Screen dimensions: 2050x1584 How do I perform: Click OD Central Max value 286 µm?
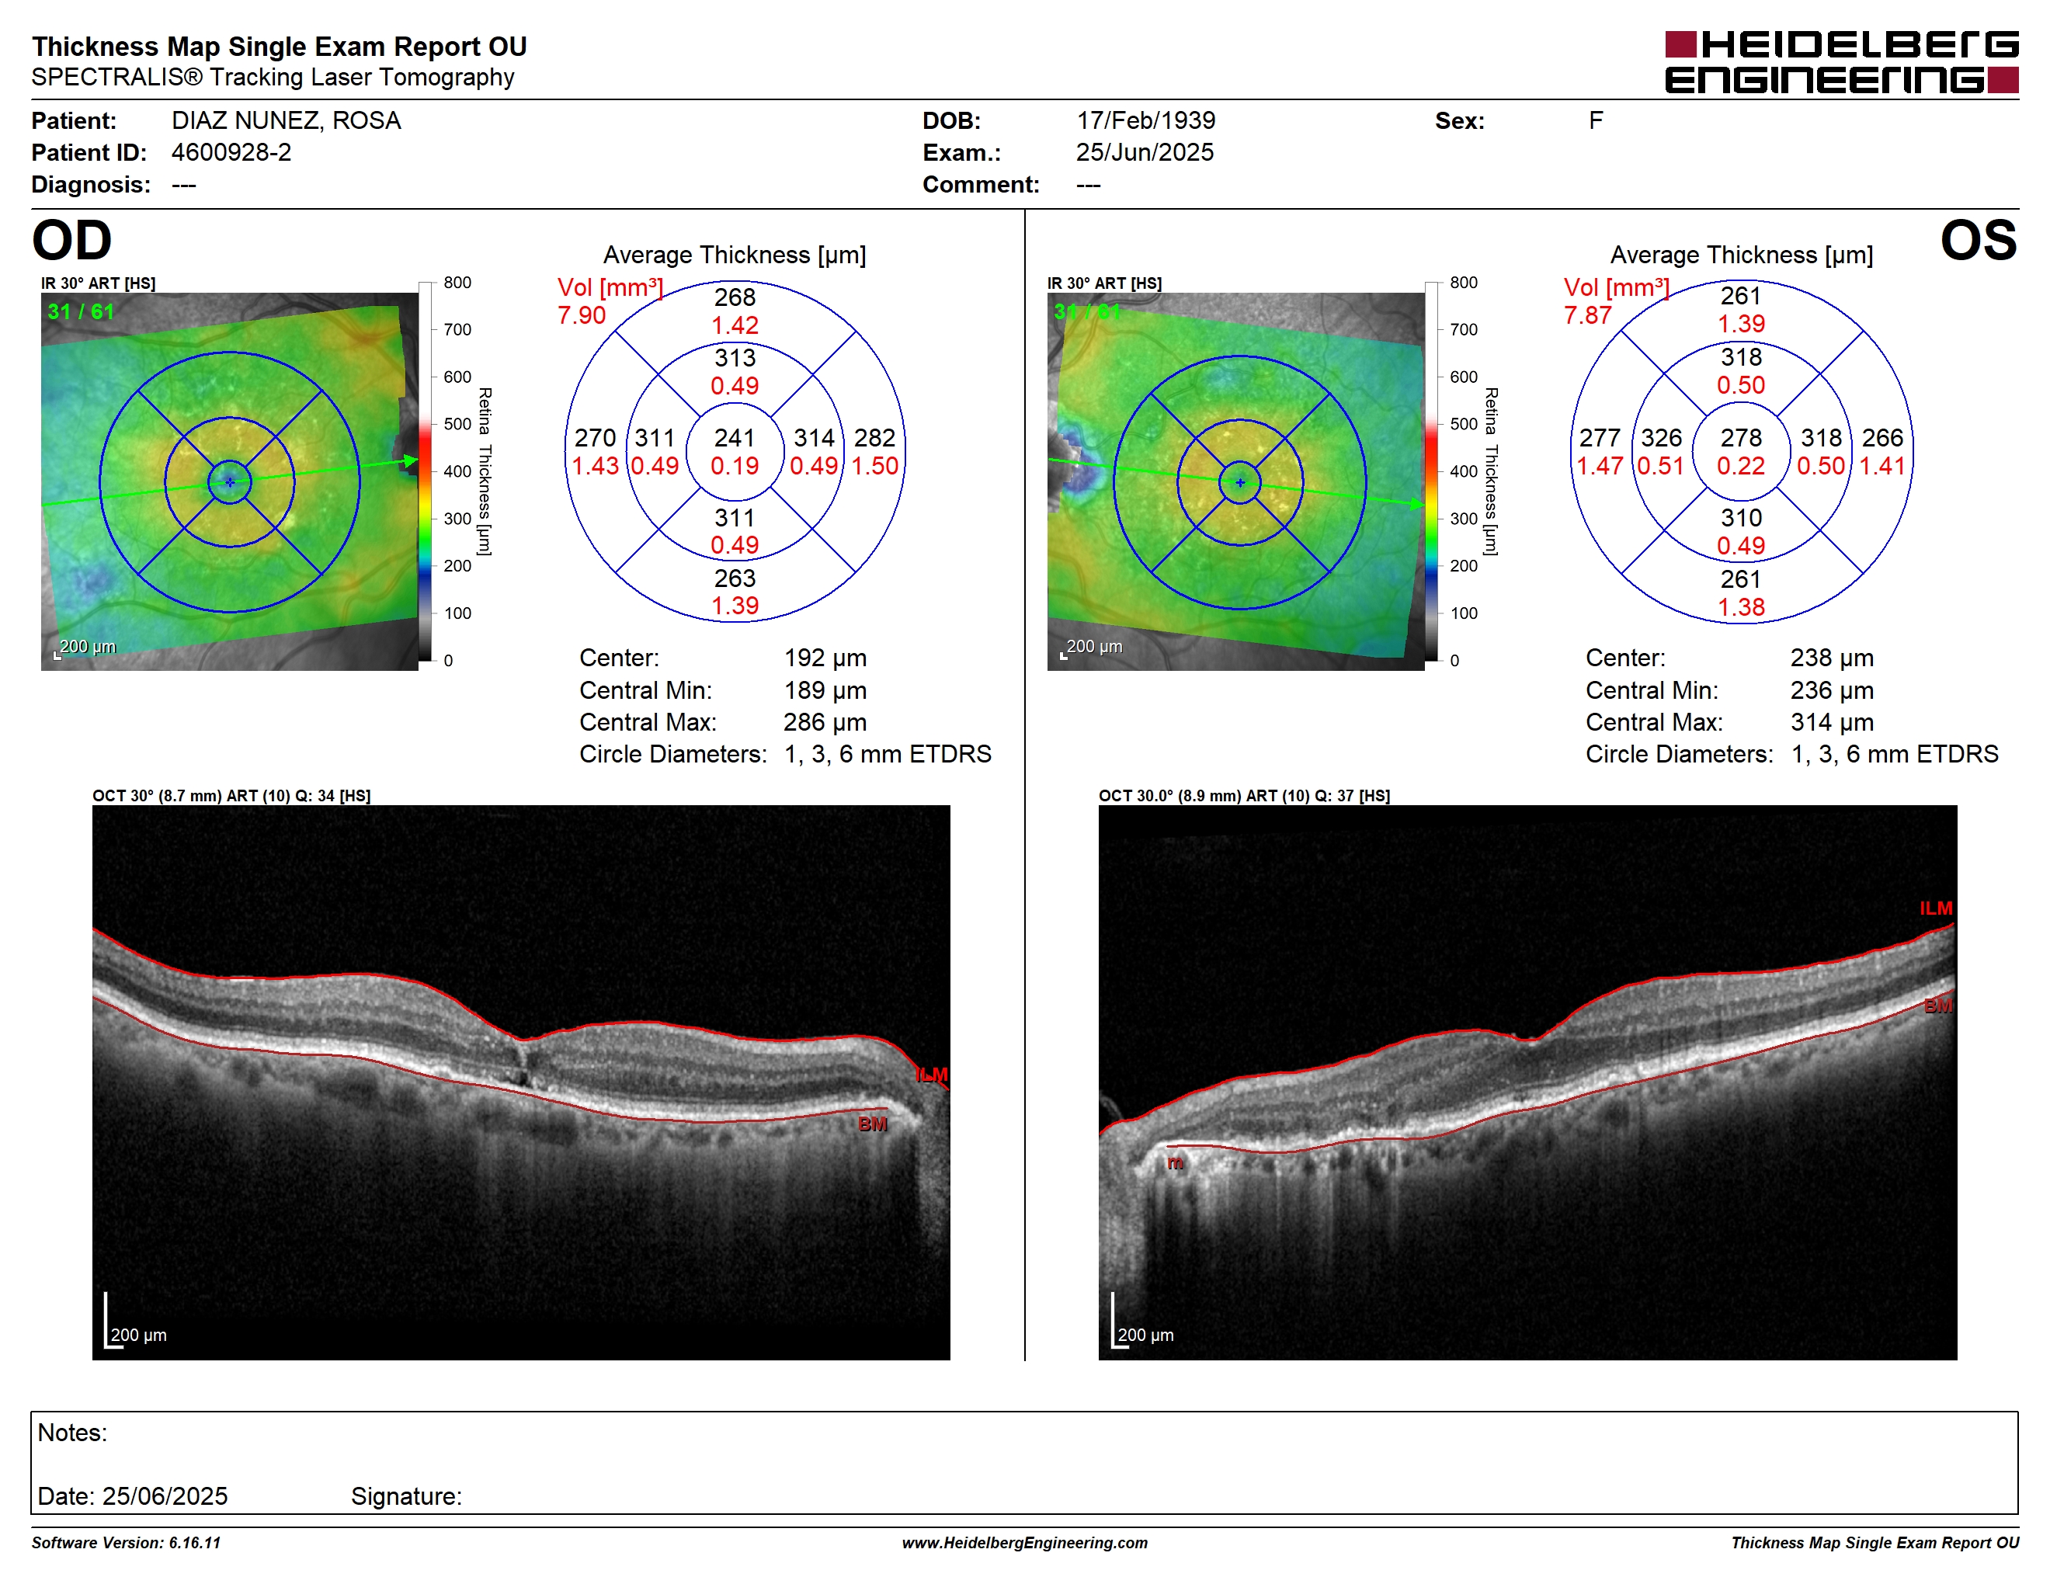click(825, 723)
